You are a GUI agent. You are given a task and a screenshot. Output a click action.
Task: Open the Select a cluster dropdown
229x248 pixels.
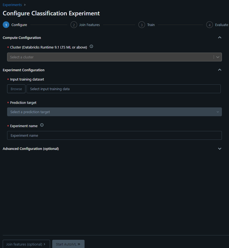(x=109, y=57)
